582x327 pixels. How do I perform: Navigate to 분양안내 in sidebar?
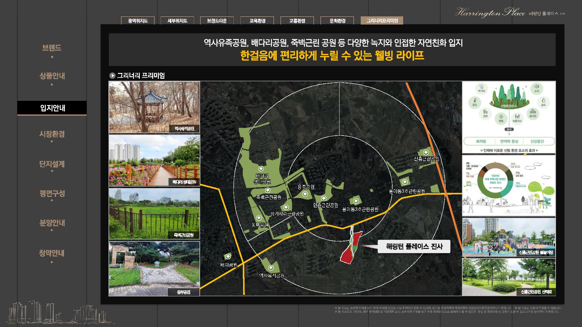52,223
